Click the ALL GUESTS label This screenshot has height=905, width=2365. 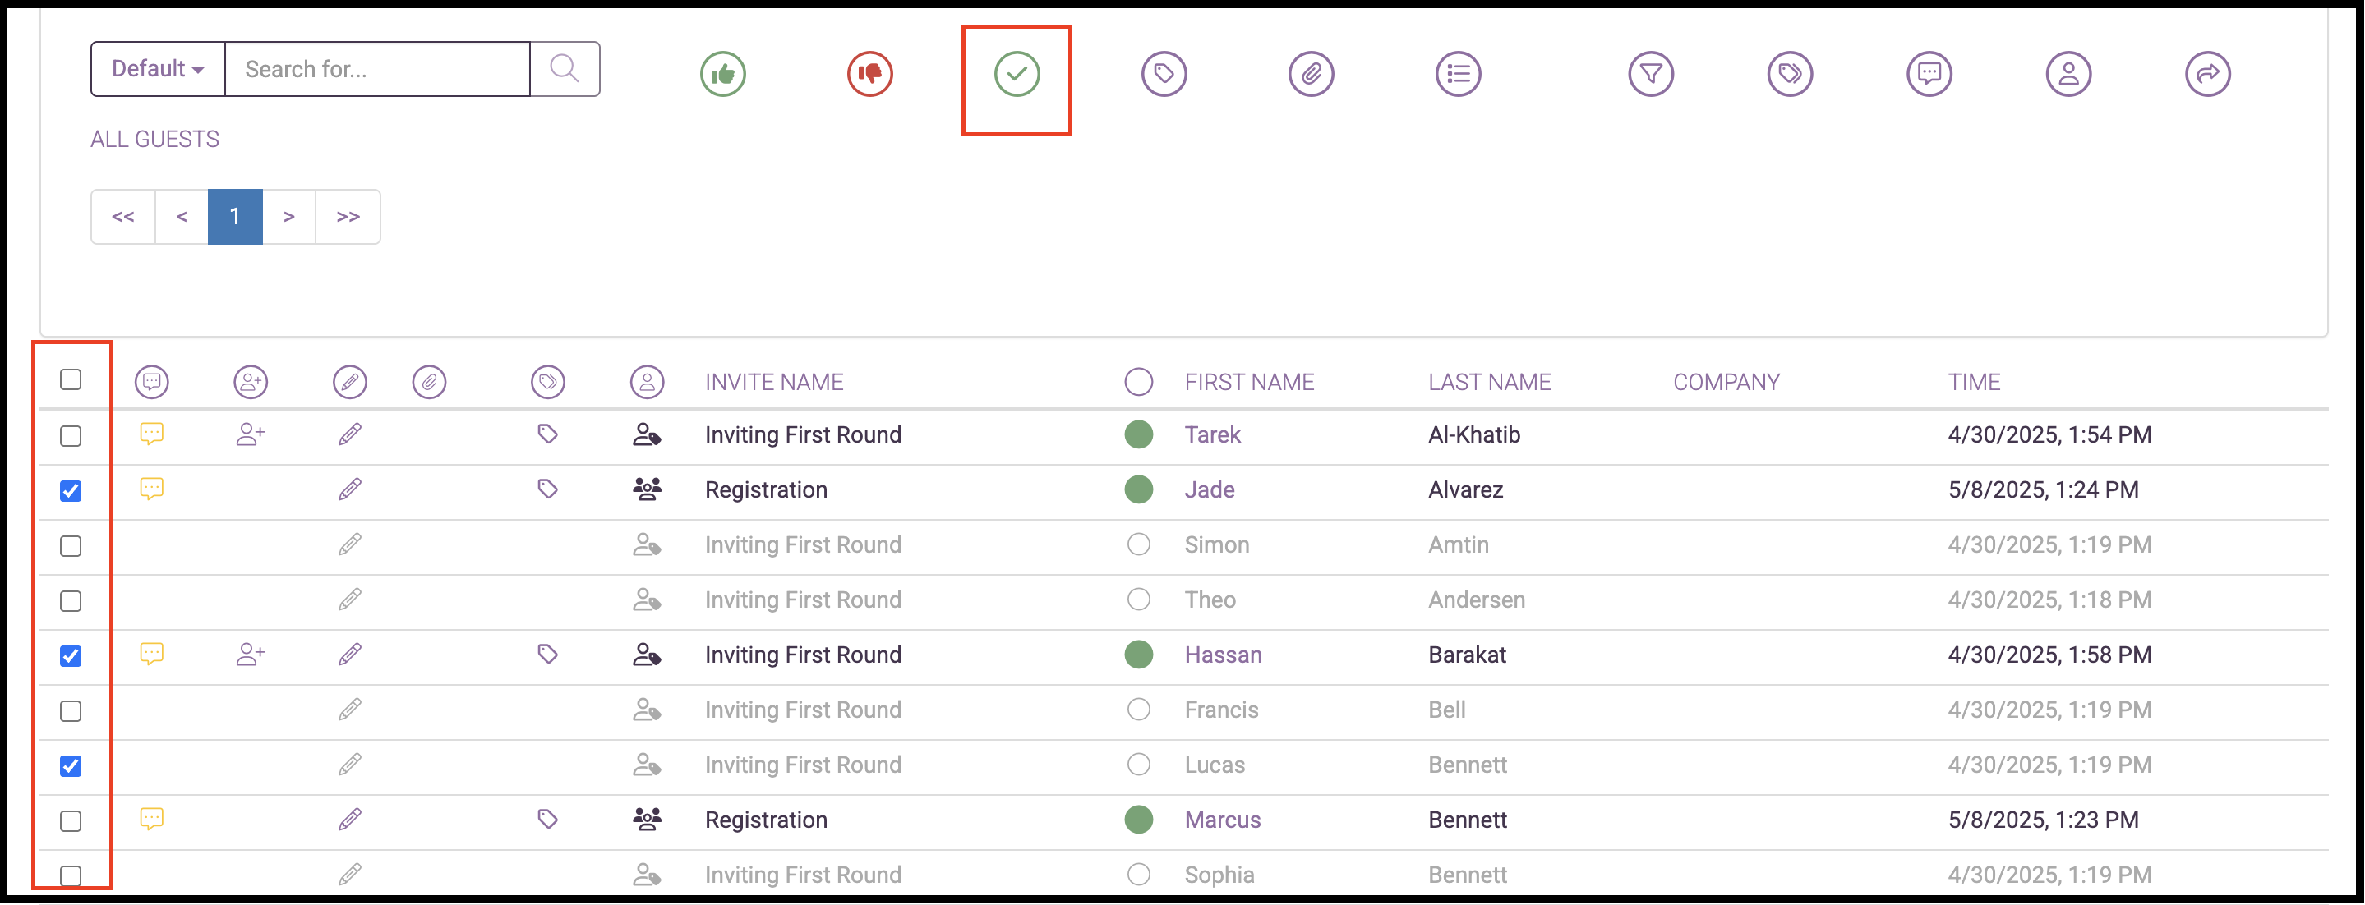click(154, 140)
